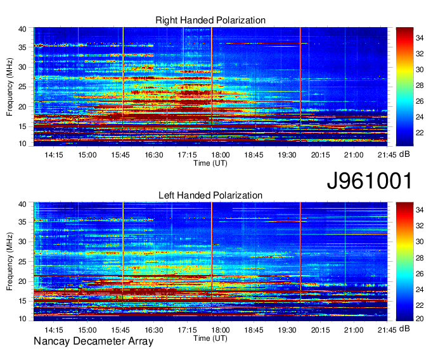Image resolution: width=431 pixels, height=349 pixels.
Task: Click the 15:45 time tick of Left Handed plot
Action: (x=120, y=330)
